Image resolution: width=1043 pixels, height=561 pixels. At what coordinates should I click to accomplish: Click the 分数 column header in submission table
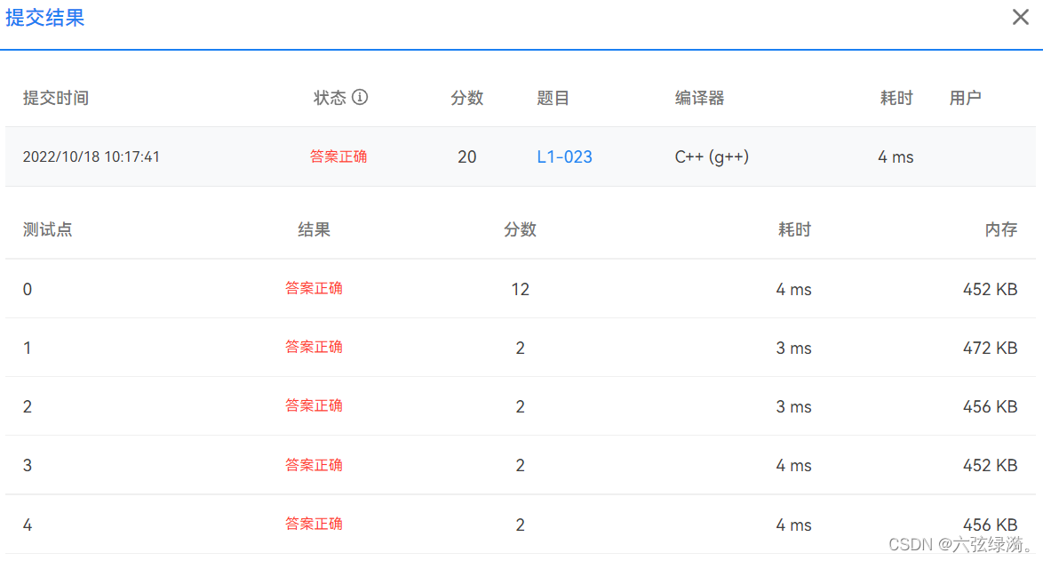466,98
